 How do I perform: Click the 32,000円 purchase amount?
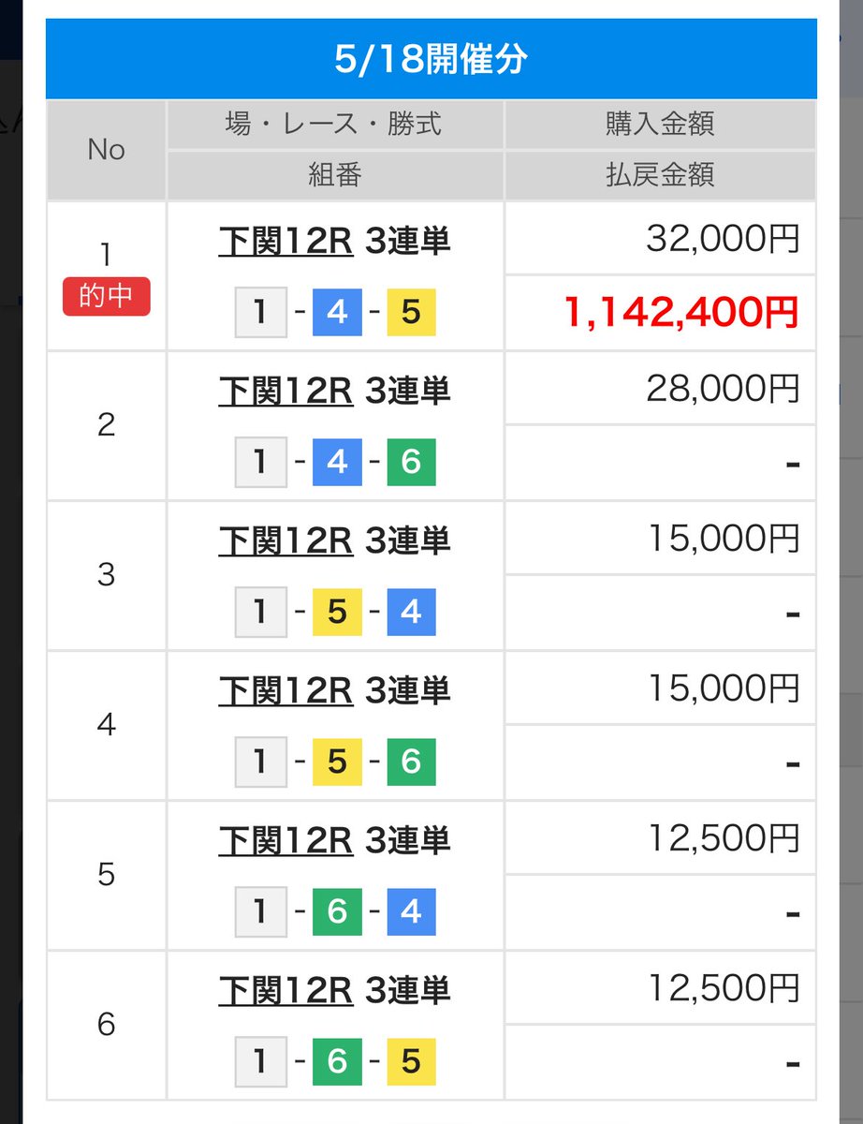(x=723, y=239)
